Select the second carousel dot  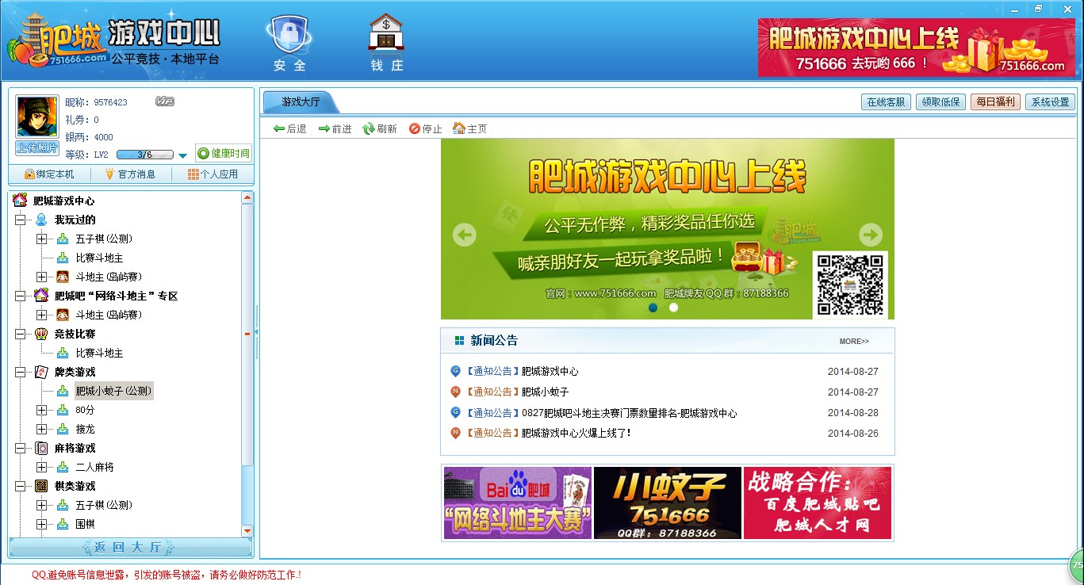pyautogui.click(x=674, y=308)
